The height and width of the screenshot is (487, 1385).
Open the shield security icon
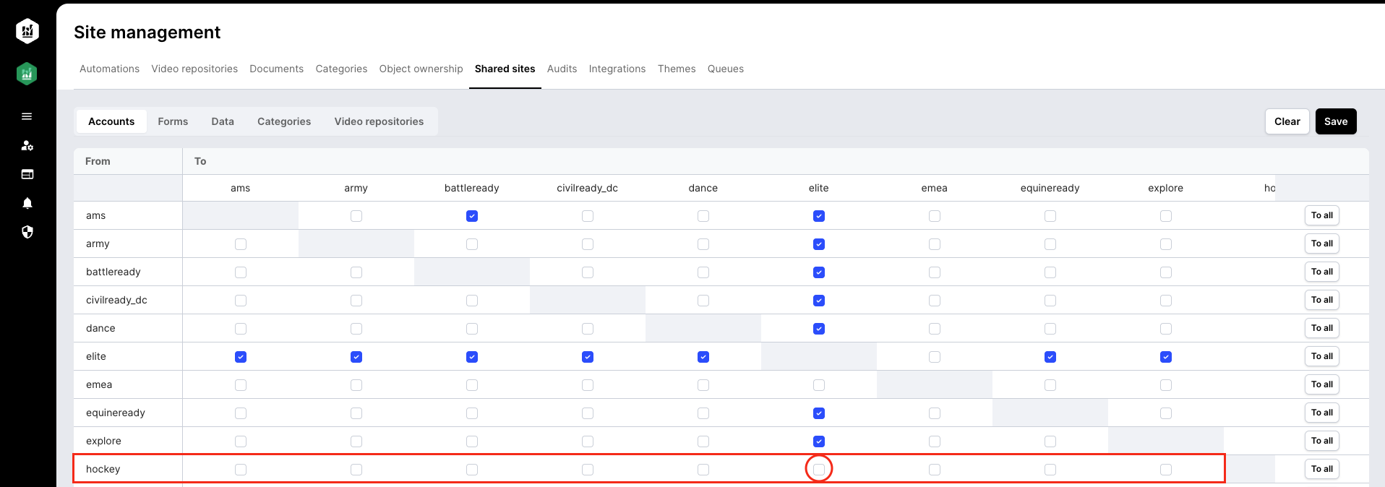(x=27, y=232)
